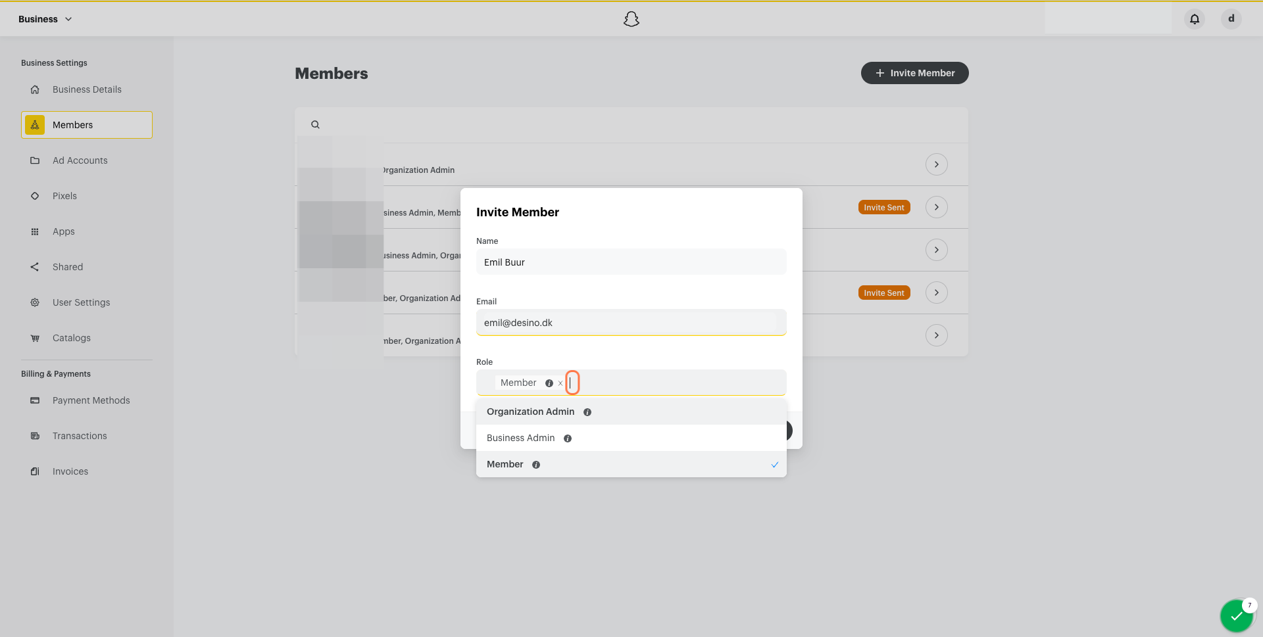Click info icon beside Member dropdown option

[x=536, y=465]
